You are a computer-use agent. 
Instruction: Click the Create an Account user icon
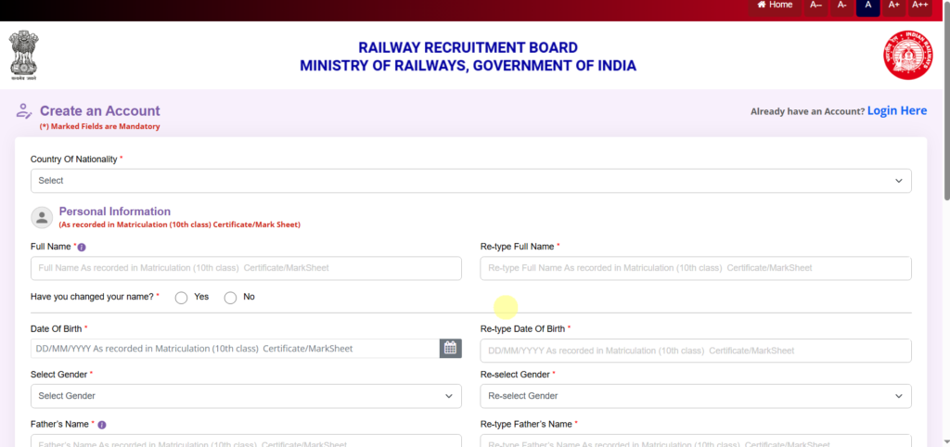coord(23,111)
